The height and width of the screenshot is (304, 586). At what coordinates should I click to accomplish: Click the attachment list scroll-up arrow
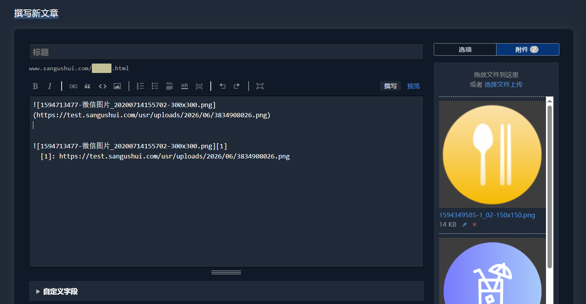549,101
